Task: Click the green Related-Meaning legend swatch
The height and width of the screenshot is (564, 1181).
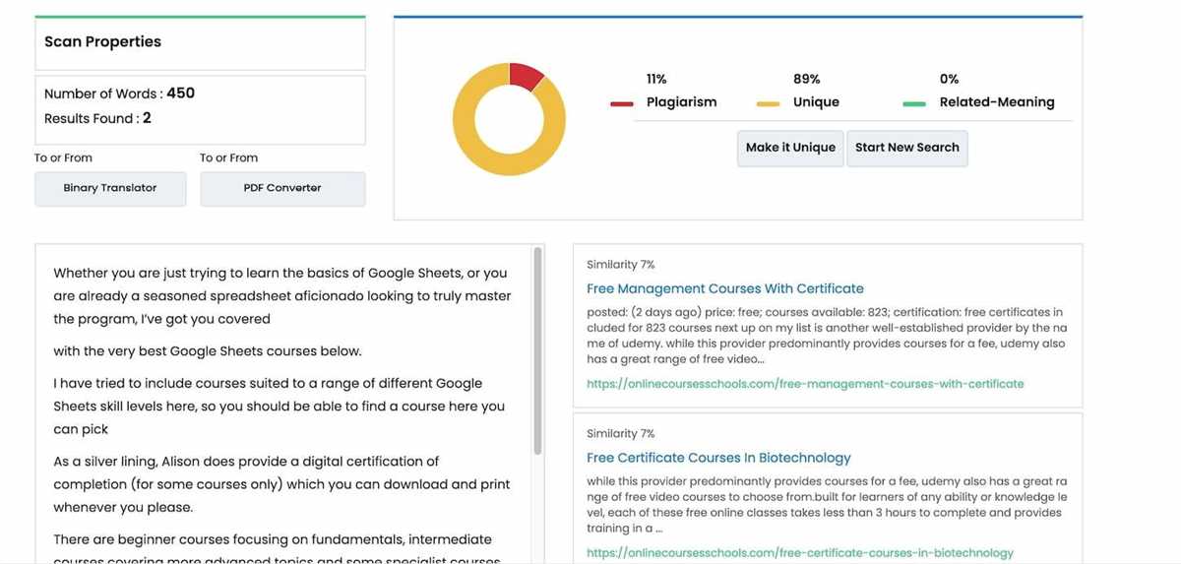Action: (x=914, y=103)
